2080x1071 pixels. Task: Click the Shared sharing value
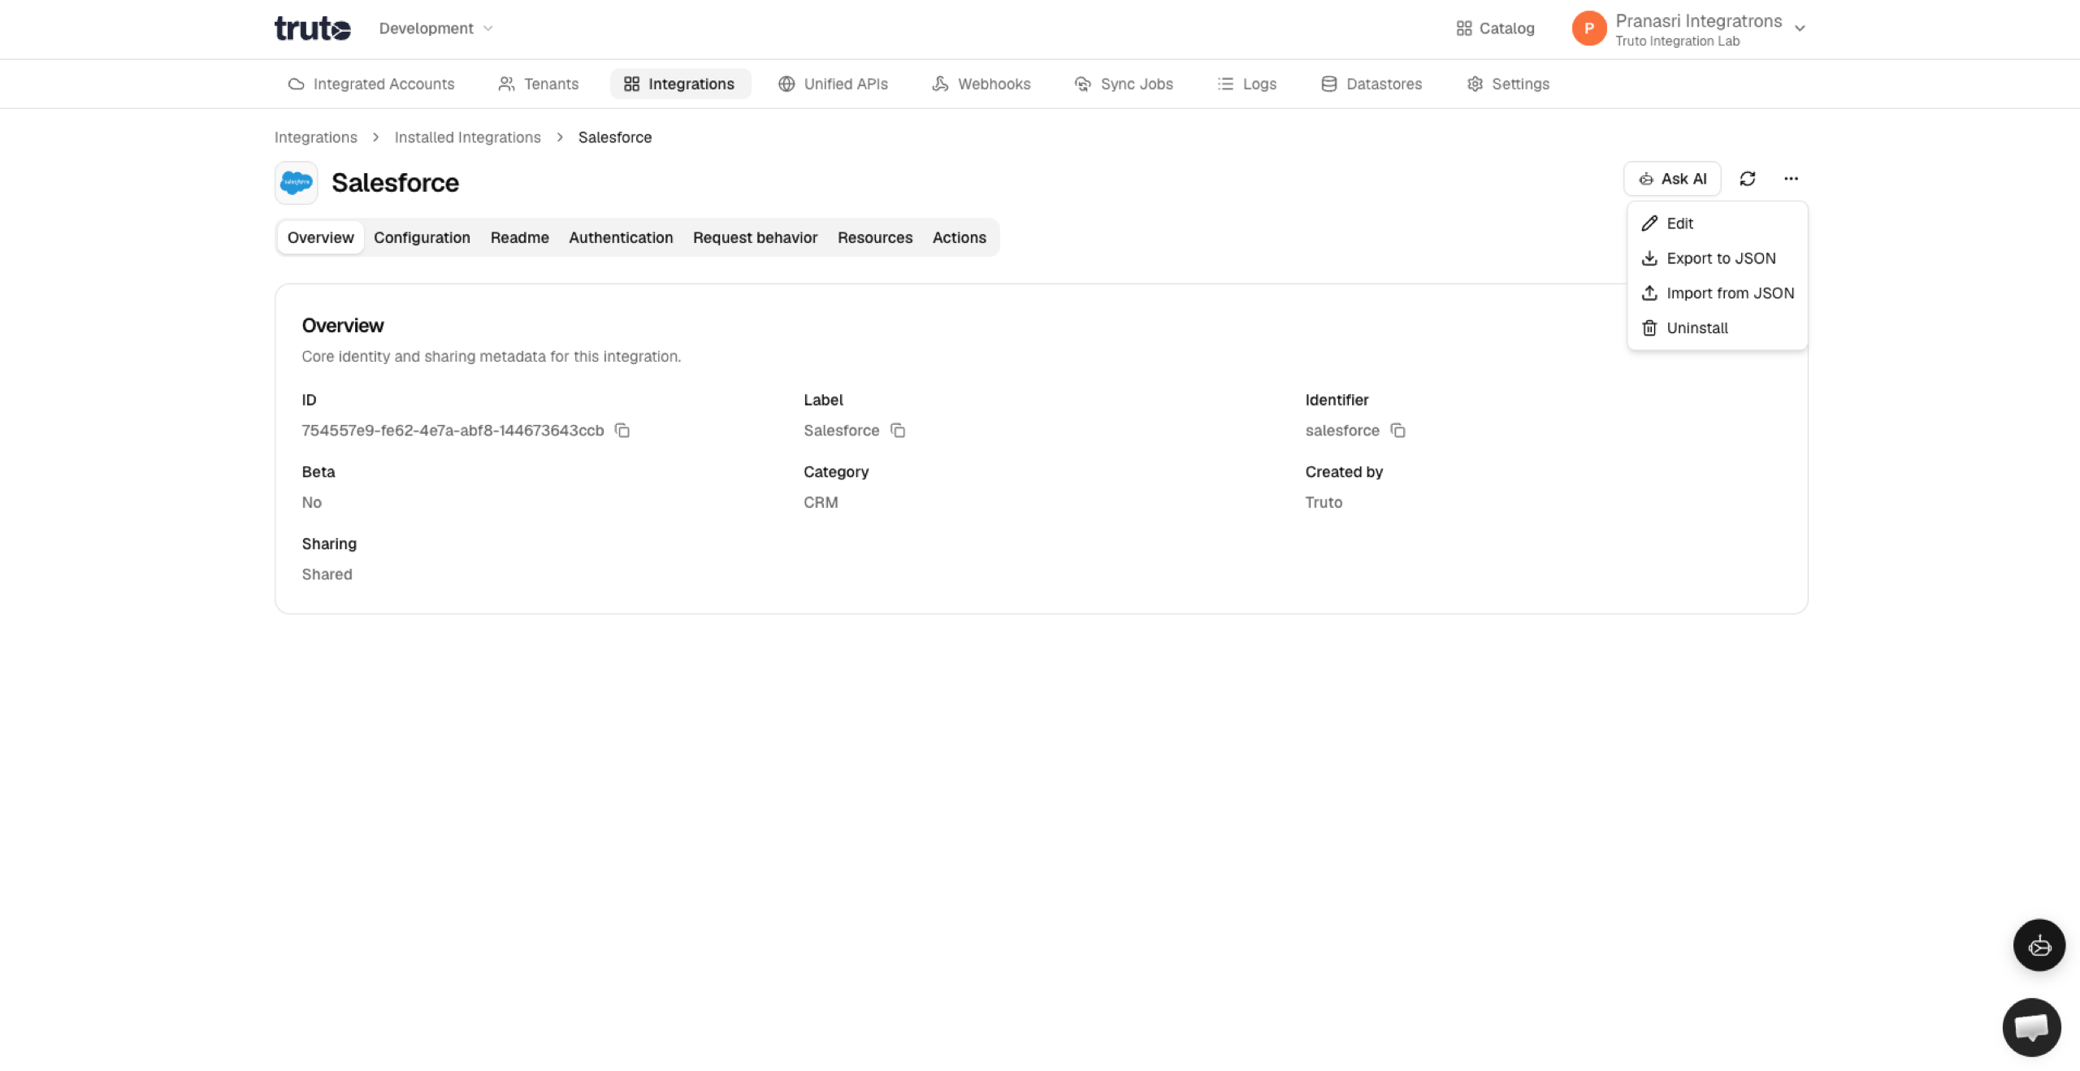pos(327,575)
